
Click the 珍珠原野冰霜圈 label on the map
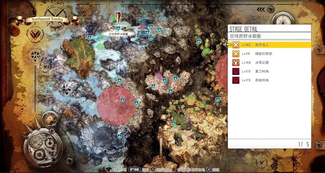(x=118, y=33)
